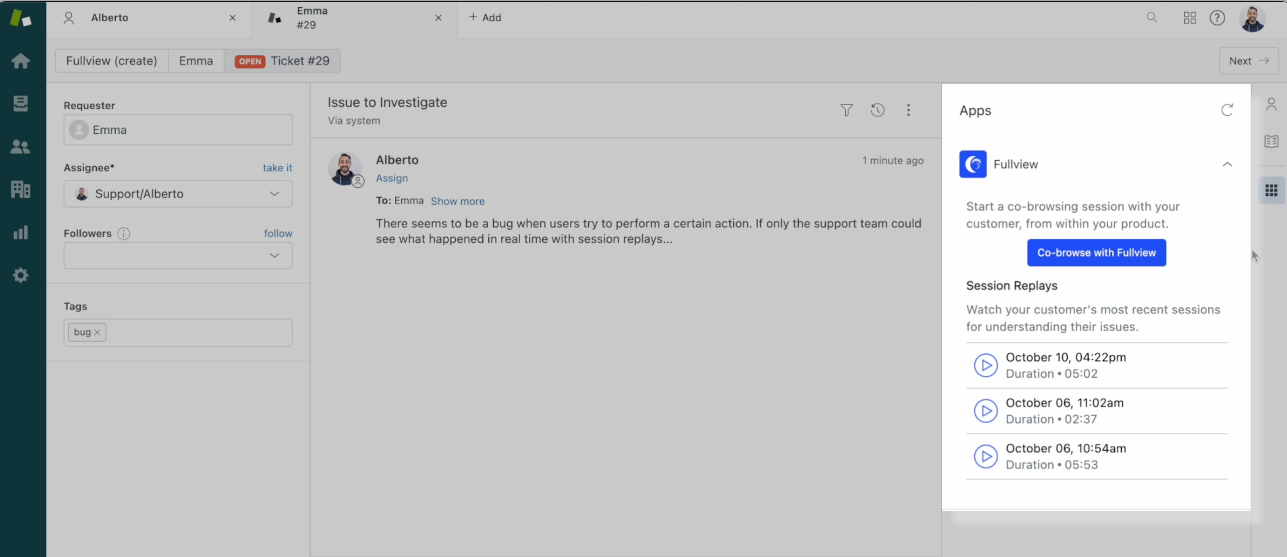
Task: Show more recipients in email
Action: click(x=458, y=201)
